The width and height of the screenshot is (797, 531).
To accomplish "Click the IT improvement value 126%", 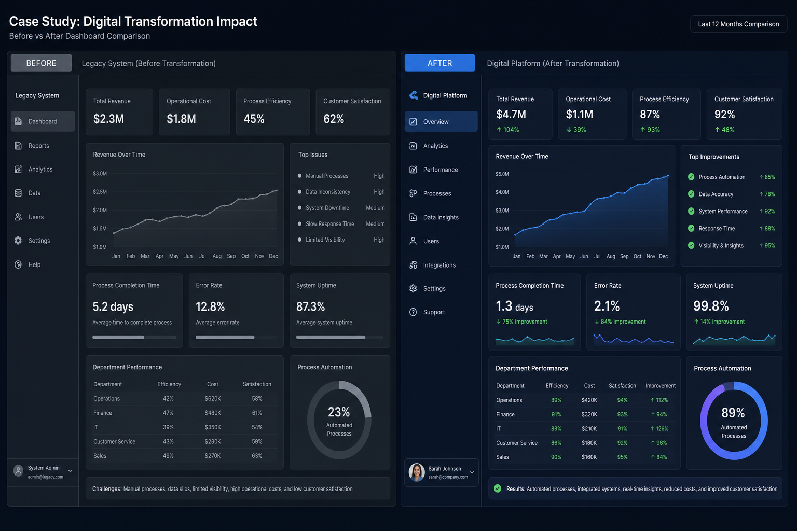I will [x=659, y=429].
